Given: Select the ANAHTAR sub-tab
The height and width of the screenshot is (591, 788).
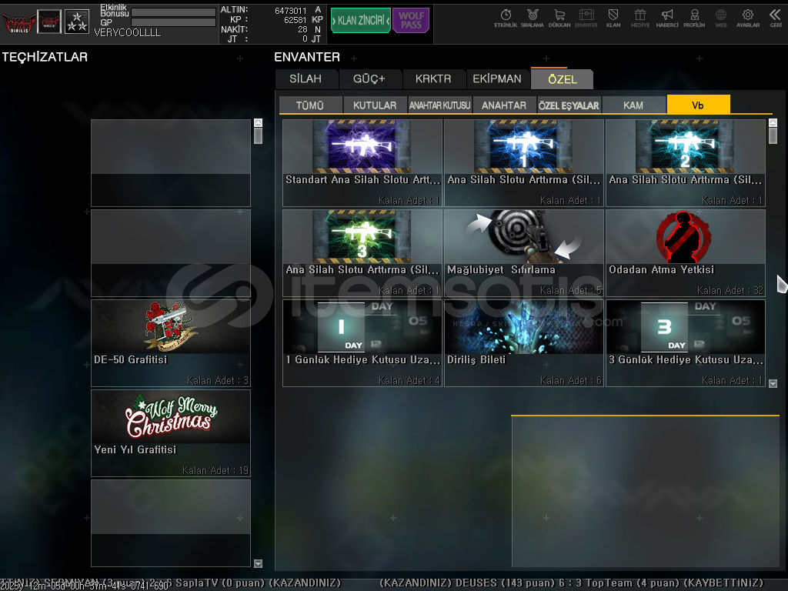Looking at the screenshot, I should point(504,105).
